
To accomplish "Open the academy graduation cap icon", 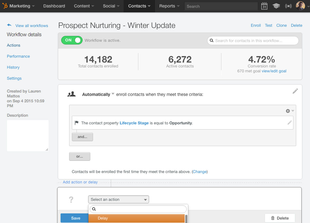I will [276, 6].
